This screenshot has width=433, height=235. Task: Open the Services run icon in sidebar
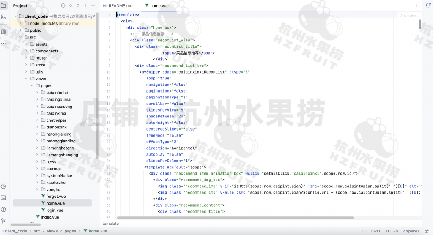[x=3, y=186]
